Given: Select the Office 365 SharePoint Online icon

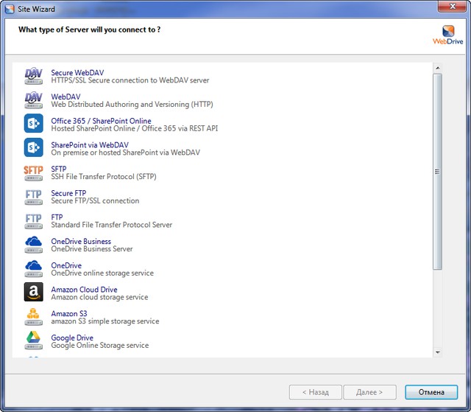Looking at the screenshot, I should tap(34, 123).
